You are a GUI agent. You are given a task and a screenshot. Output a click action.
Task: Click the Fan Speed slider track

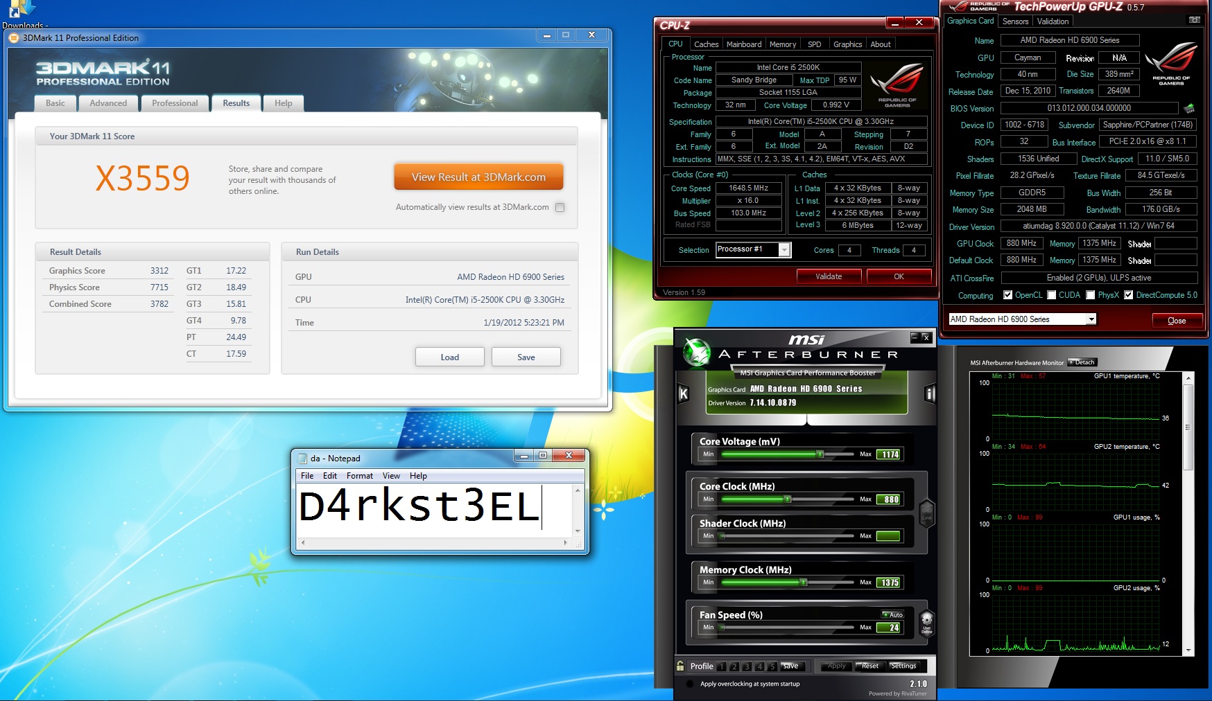[787, 628]
